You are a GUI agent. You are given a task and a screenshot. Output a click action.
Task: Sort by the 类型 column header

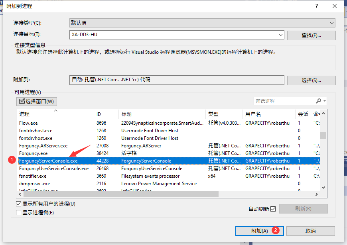pos(224,114)
